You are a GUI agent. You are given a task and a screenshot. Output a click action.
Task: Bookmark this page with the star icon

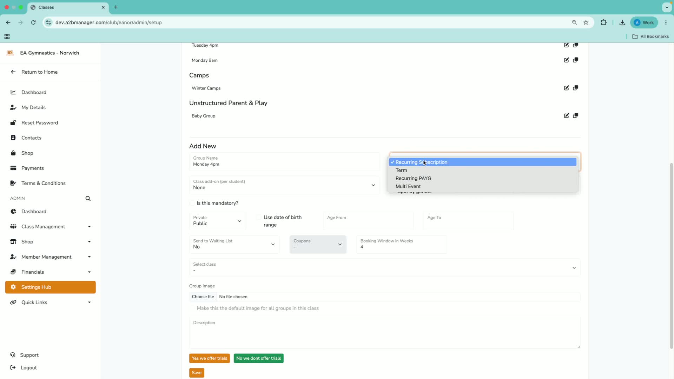coord(586,22)
